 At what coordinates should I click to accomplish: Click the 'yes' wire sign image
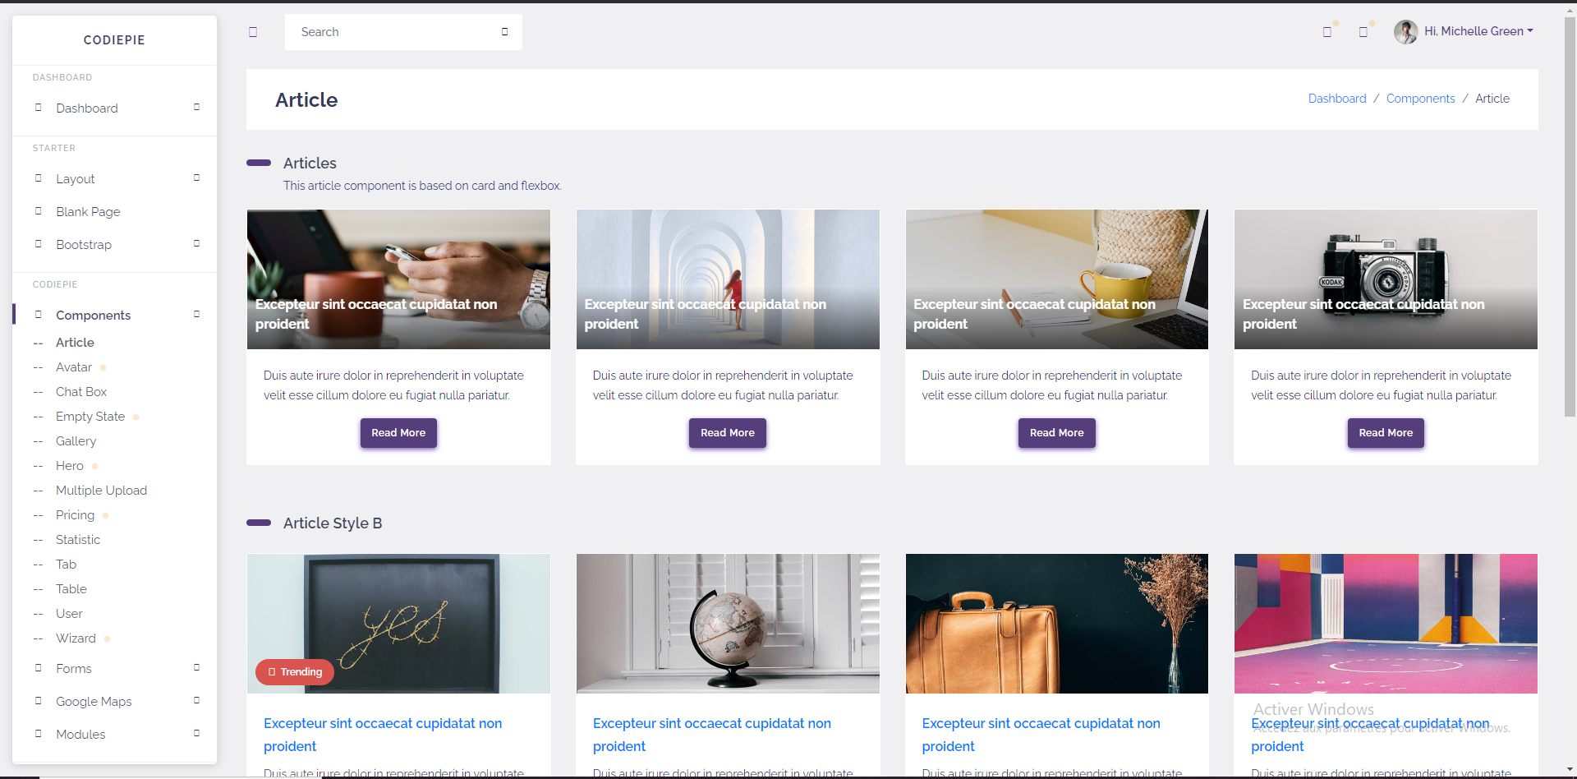pos(398,624)
